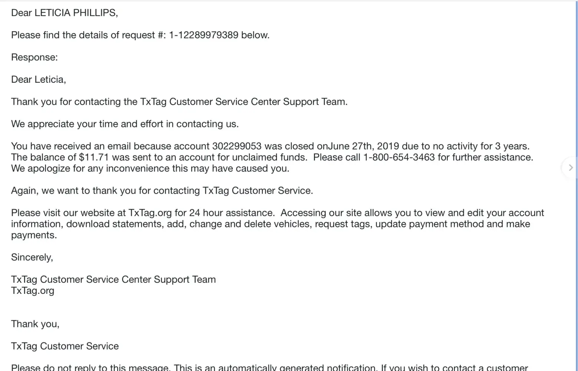Screen dimensions: 578x371
Task: Click the right chevron arrow at window edge
Action: coord(570,168)
